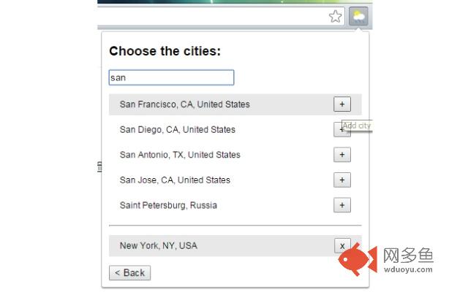Click the bookmark star icon

point(335,17)
